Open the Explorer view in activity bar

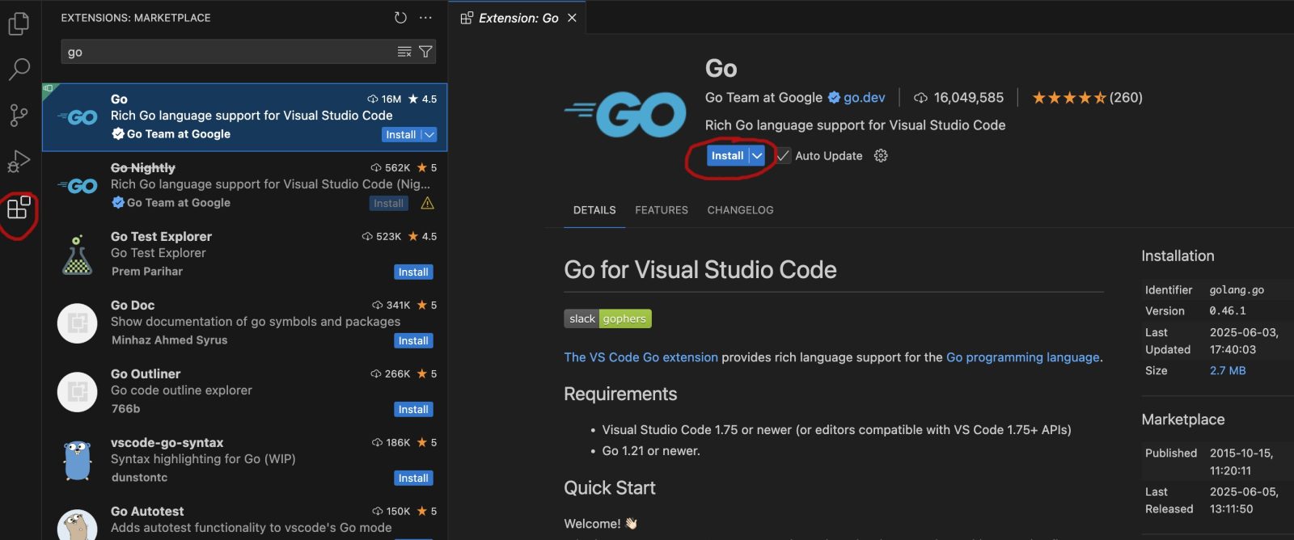[x=19, y=23]
